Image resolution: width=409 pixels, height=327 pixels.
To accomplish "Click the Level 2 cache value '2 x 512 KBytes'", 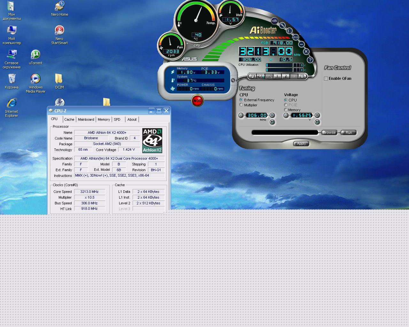I will [148, 203].
